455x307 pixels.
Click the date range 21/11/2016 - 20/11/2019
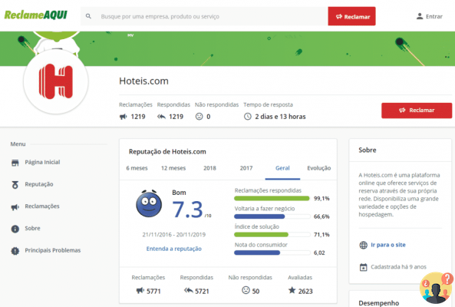click(174, 234)
